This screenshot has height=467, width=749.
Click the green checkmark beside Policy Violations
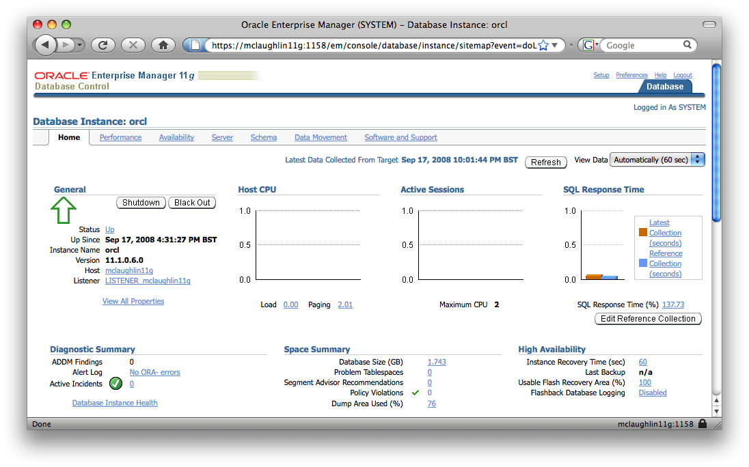416,393
